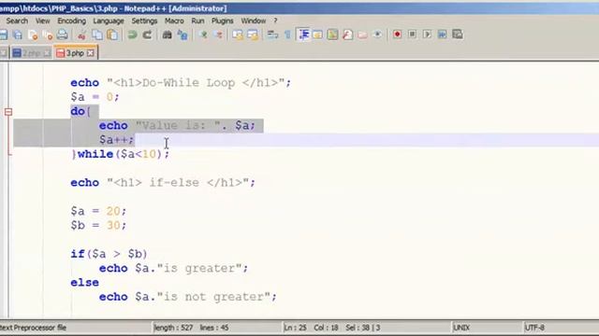Viewport: 599px width, 336px height.
Task: Toggle file monitoring eye icon
Action: click(x=377, y=35)
